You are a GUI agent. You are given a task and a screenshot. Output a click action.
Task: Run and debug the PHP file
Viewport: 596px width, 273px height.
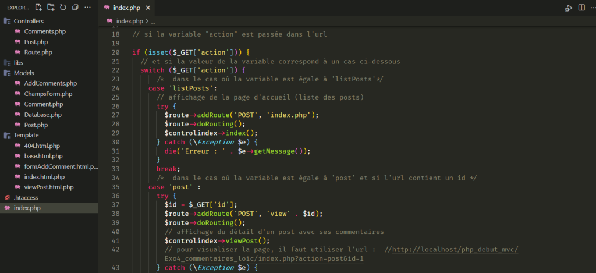[x=569, y=8]
